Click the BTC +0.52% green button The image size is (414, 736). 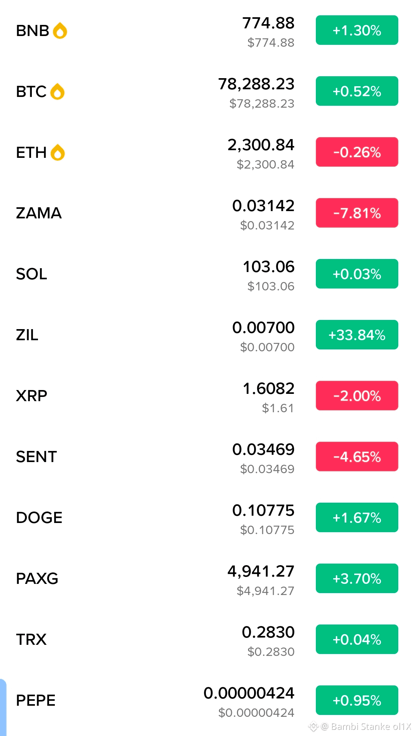click(x=357, y=91)
